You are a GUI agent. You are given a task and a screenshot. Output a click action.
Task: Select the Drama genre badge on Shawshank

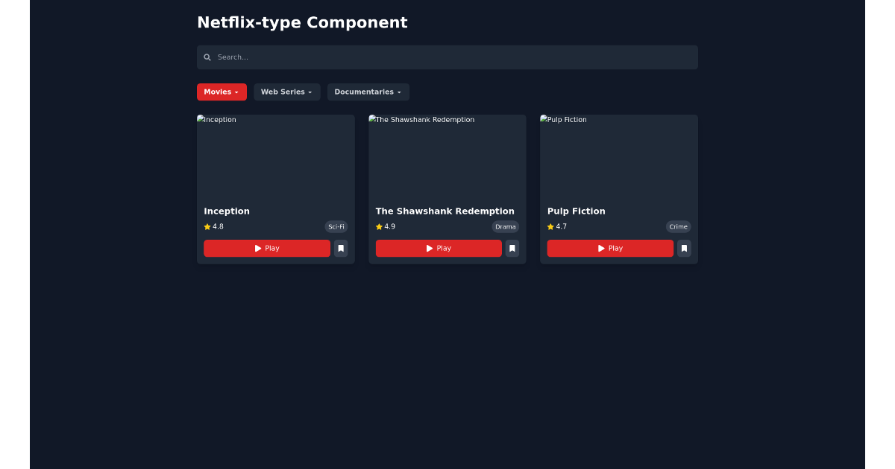pos(506,226)
